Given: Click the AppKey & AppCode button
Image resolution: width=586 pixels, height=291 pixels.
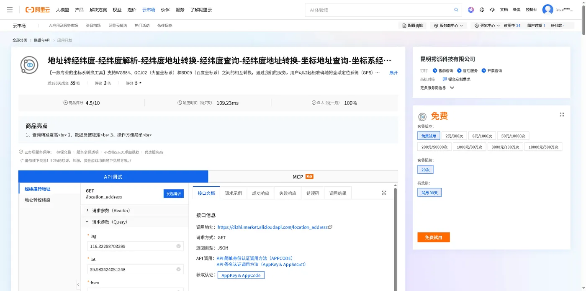Looking at the screenshot, I should [241, 275].
